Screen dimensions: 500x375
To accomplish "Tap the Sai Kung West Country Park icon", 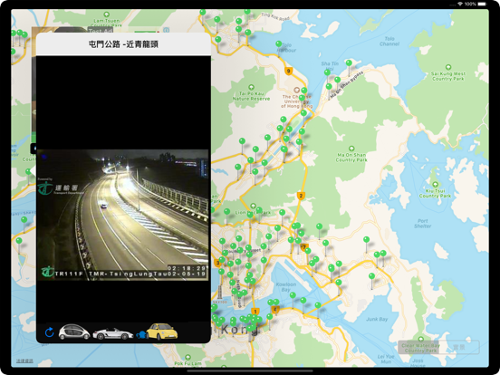I will (x=448, y=67).
